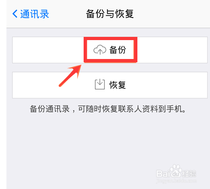
Task: Click the 经验 watermark text
Action: point(189,174)
